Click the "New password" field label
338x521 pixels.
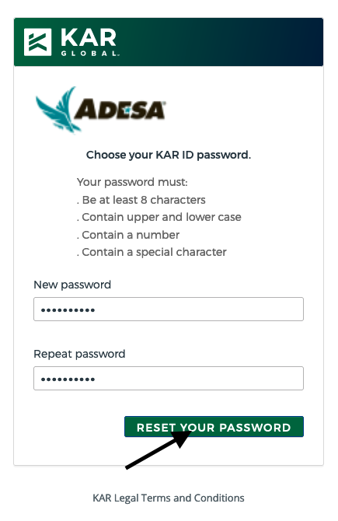(72, 285)
